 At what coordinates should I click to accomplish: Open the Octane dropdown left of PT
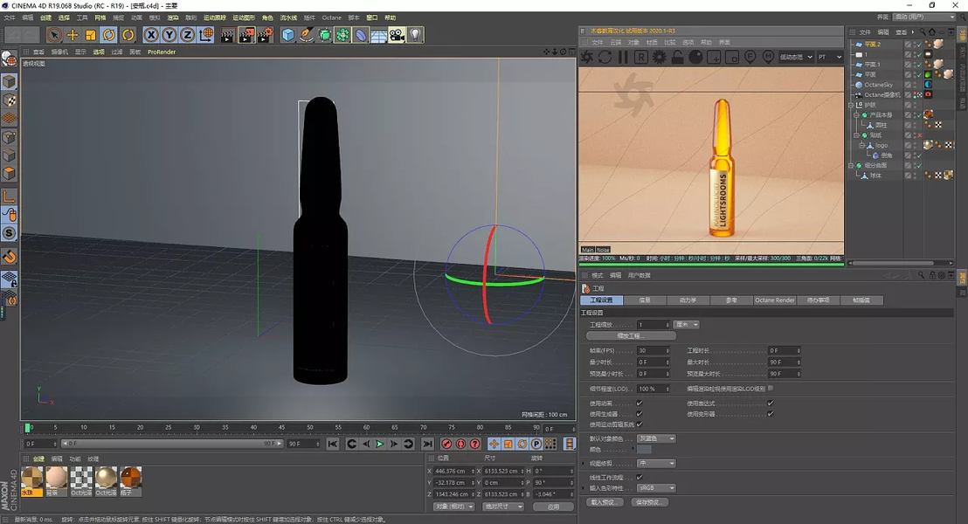796,57
